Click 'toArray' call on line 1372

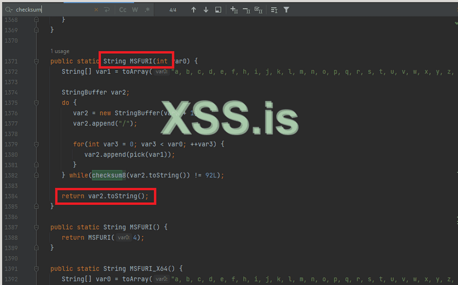click(136, 72)
